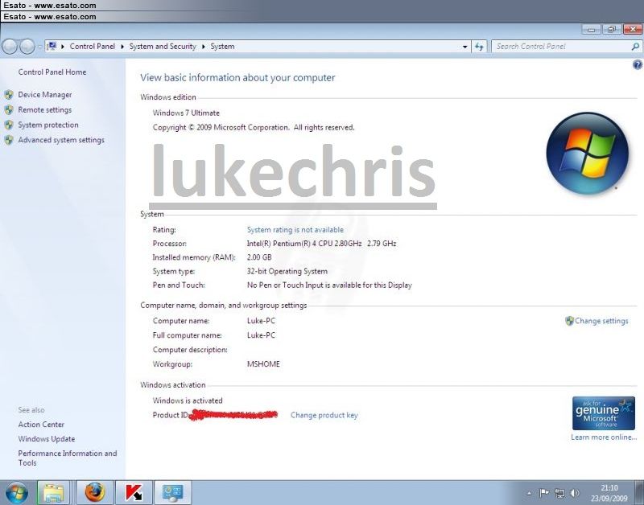644x505 pixels.
Task: Click 'Luke-PC' beside Full computer name
Action: click(261, 335)
